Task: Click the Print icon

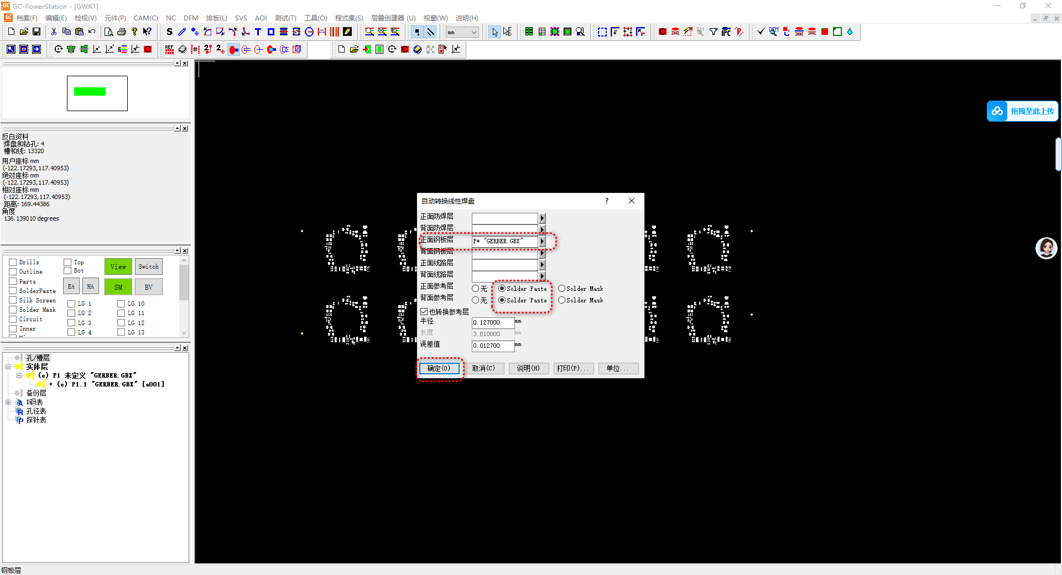Action: point(122,32)
